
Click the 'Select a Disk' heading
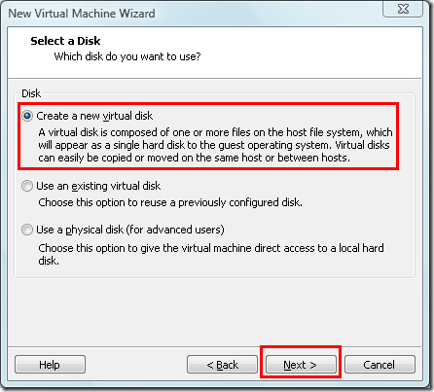65,41
